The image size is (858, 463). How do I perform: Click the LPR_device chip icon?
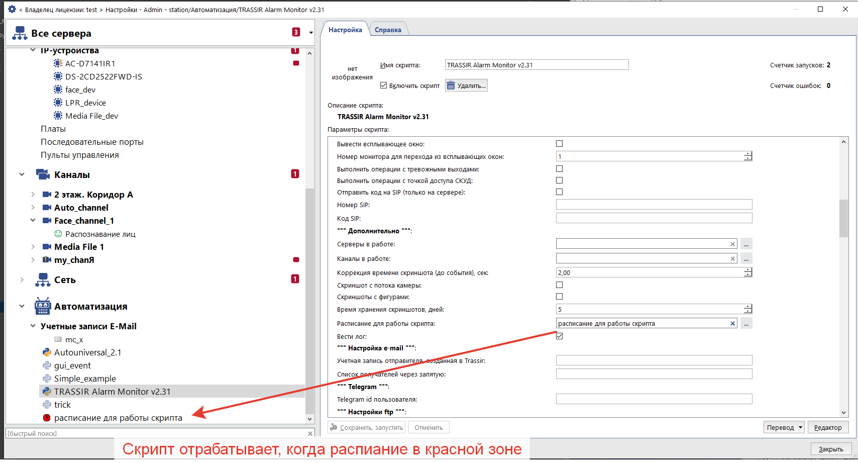pos(58,103)
